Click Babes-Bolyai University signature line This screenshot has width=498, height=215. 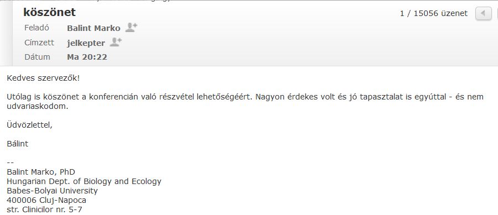point(52,191)
